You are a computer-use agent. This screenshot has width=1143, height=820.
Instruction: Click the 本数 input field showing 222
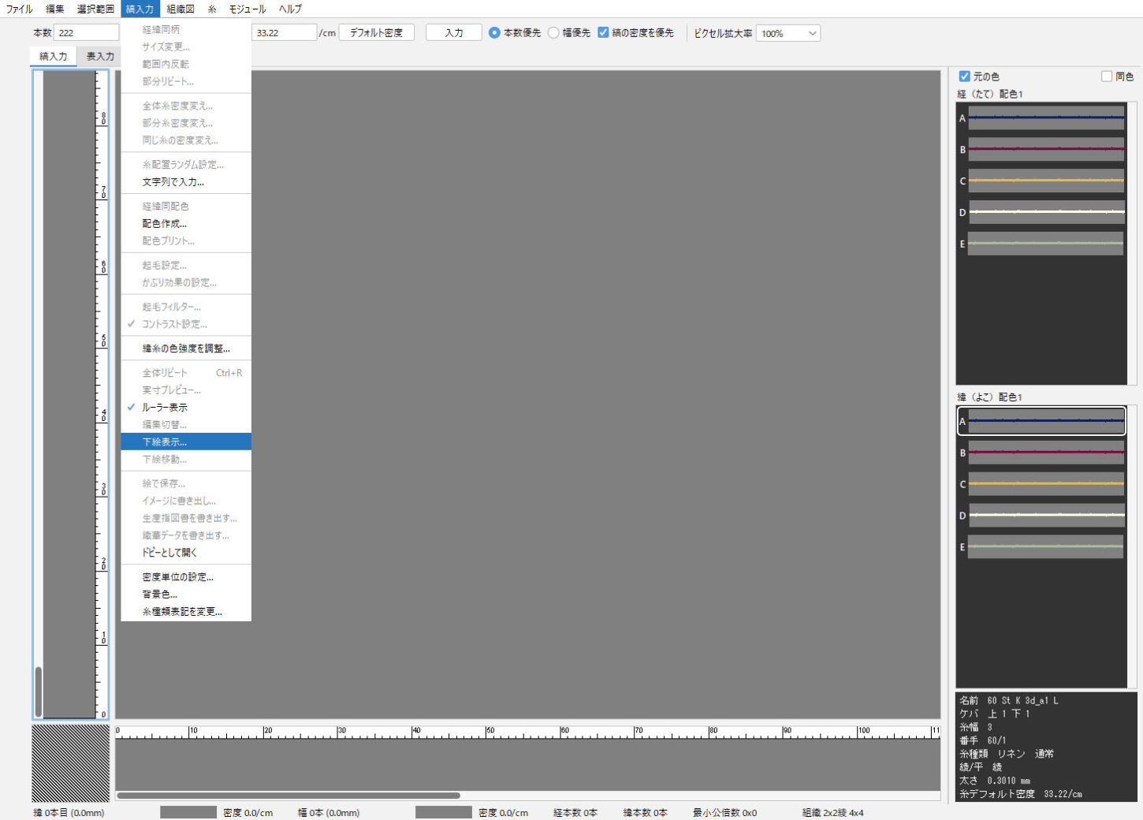click(87, 33)
